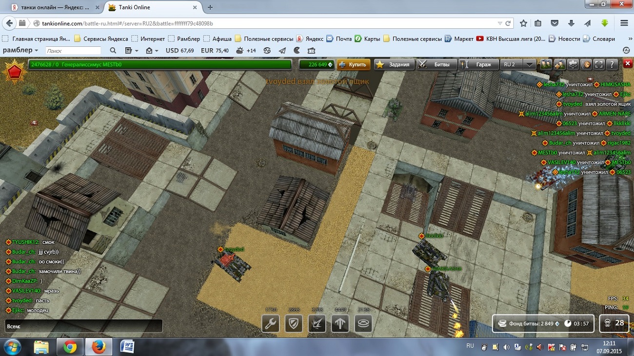Click the tankionline.com address bar
The height and width of the screenshot is (356, 634).
click(263, 23)
